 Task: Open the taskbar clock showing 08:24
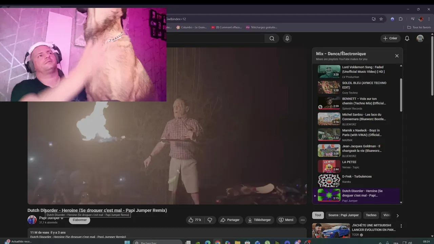click(x=427, y=242)
